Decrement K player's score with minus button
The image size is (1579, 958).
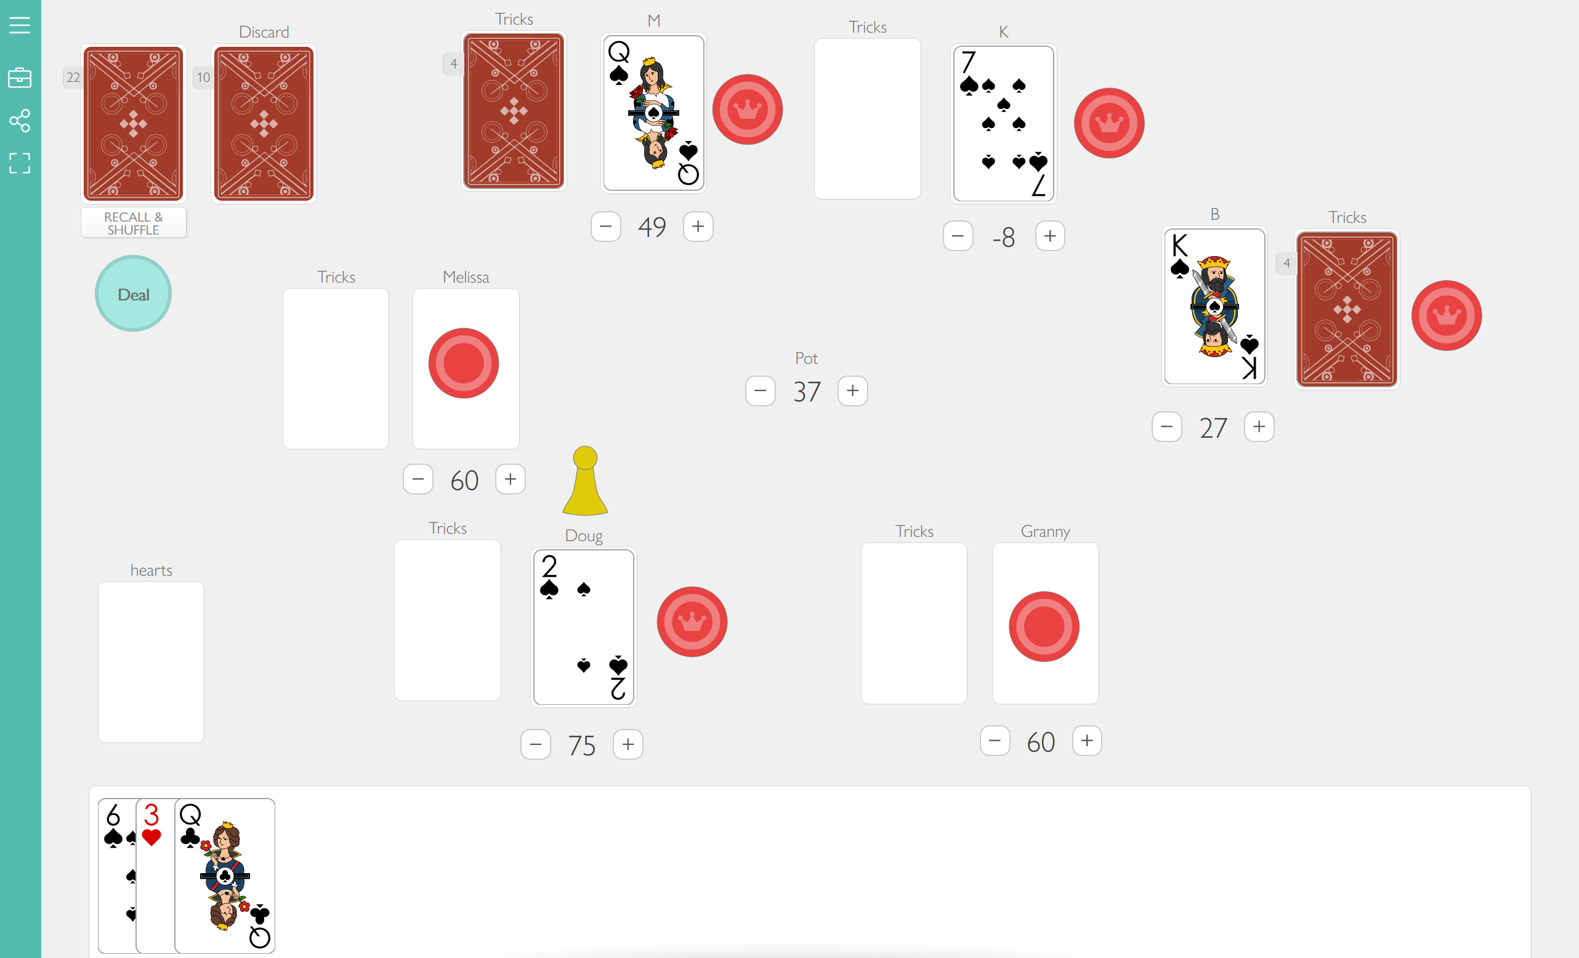pos(956,236)
